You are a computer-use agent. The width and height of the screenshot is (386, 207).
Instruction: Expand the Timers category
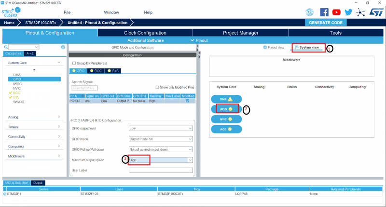click(34, 127)
